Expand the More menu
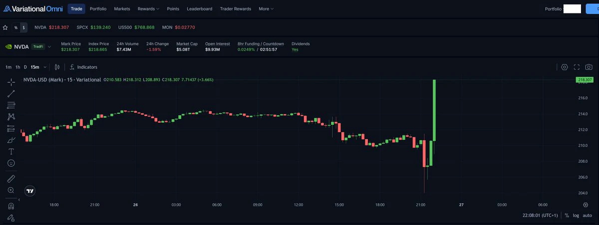 [x=267, y=8]
